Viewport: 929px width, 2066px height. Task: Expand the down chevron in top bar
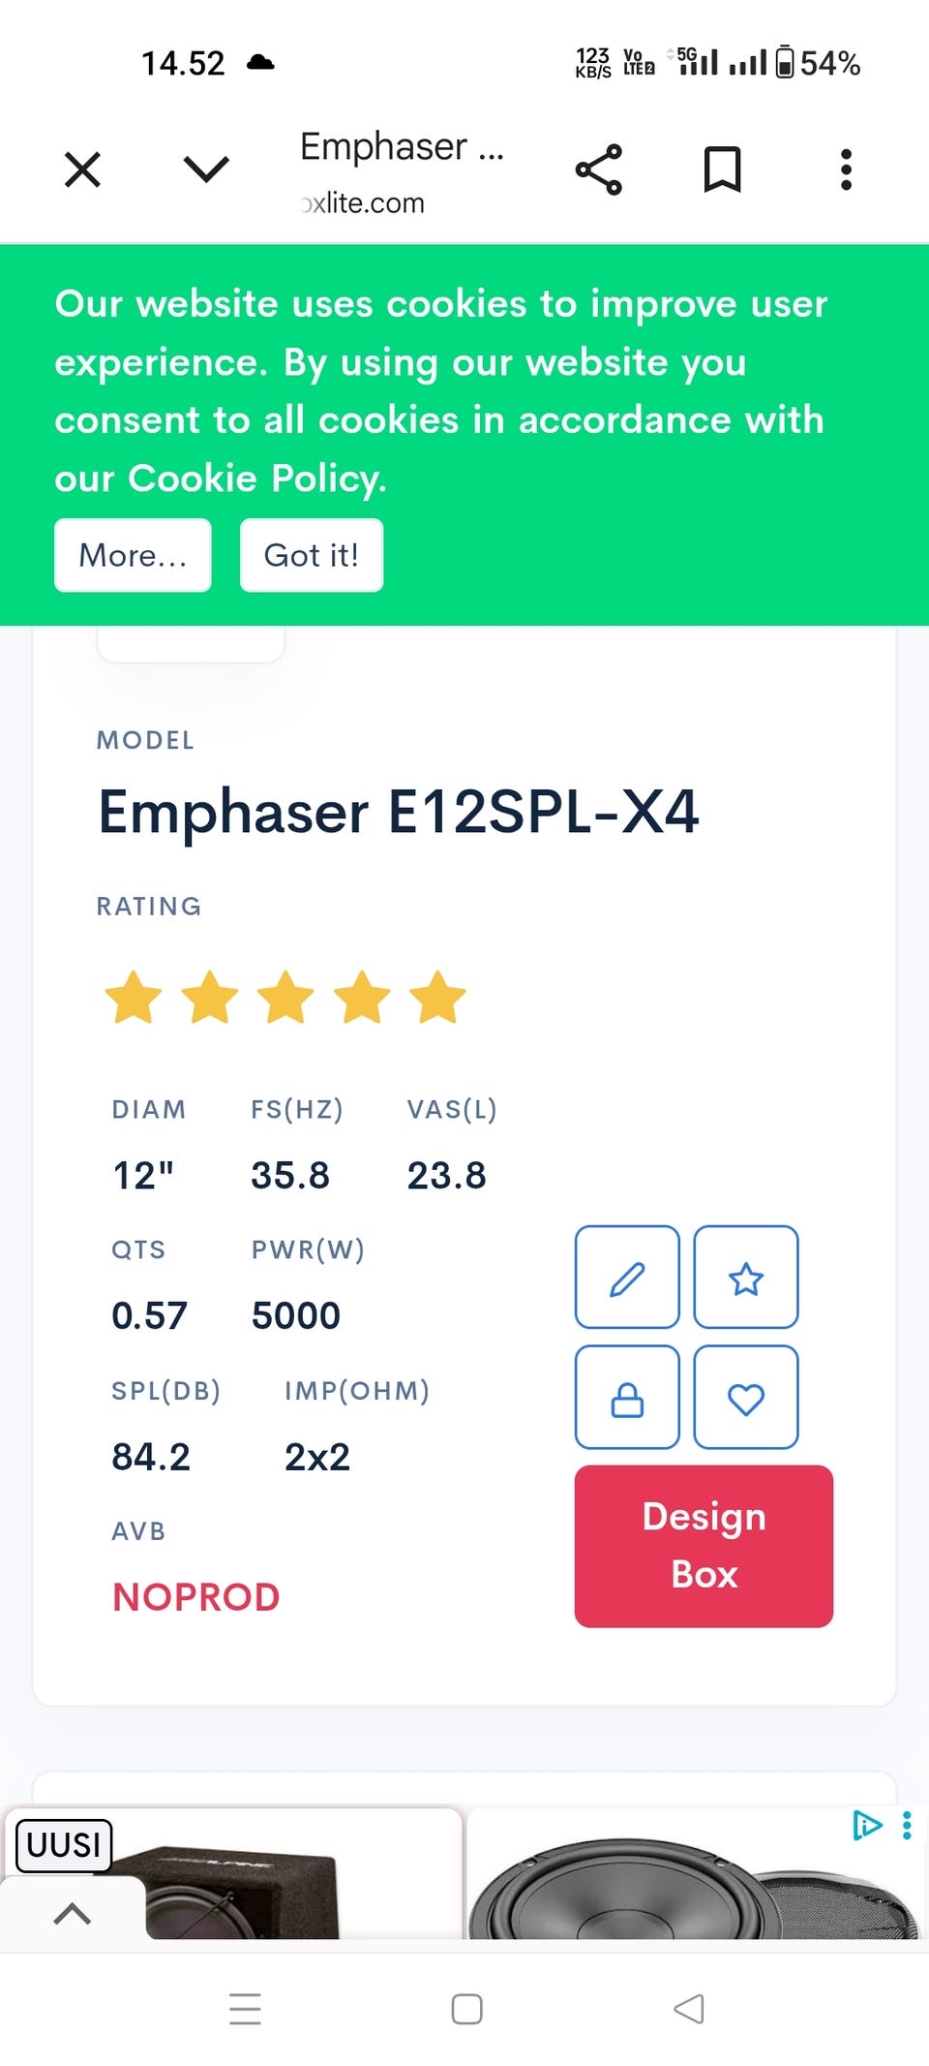click(x=206, y=170)
